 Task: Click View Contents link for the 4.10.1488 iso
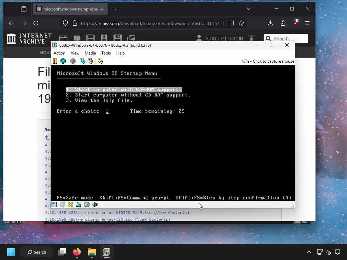[x=171, y=213]
